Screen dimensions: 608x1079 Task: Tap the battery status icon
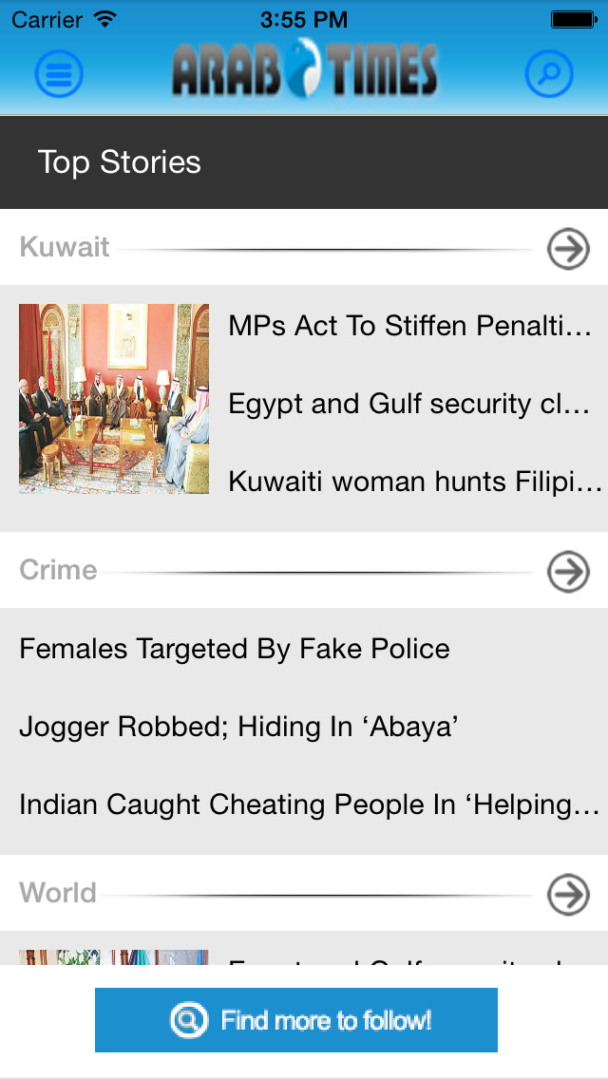point(572,19)
